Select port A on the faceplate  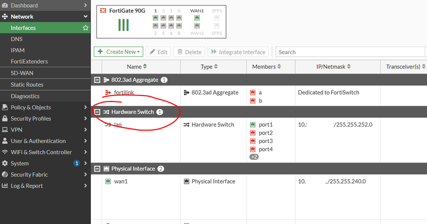pos(179,18)
